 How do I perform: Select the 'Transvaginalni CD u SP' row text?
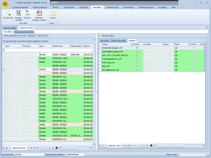tap(112, 59)
